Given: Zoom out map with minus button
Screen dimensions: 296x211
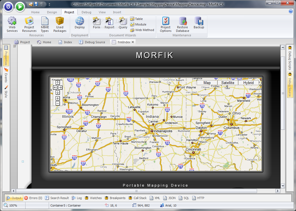Looking at the screenshot, I should coord(58,103).
